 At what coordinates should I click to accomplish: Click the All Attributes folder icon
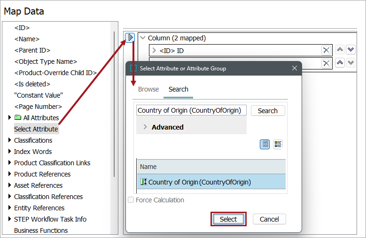pyautogui.click(x=18, y=117)
